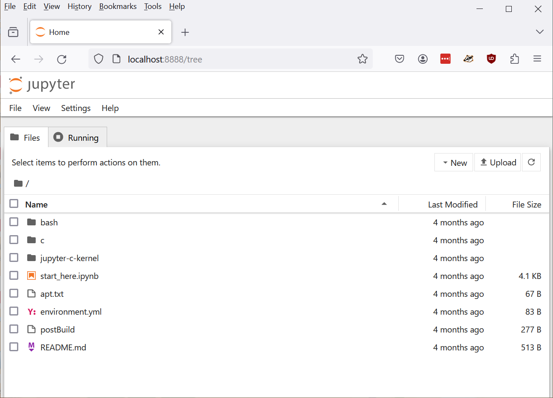The height and width of the screenshot is (398, 553).
Task: Click the Save to Pocket icon
Action: click(x=400, y=59)
